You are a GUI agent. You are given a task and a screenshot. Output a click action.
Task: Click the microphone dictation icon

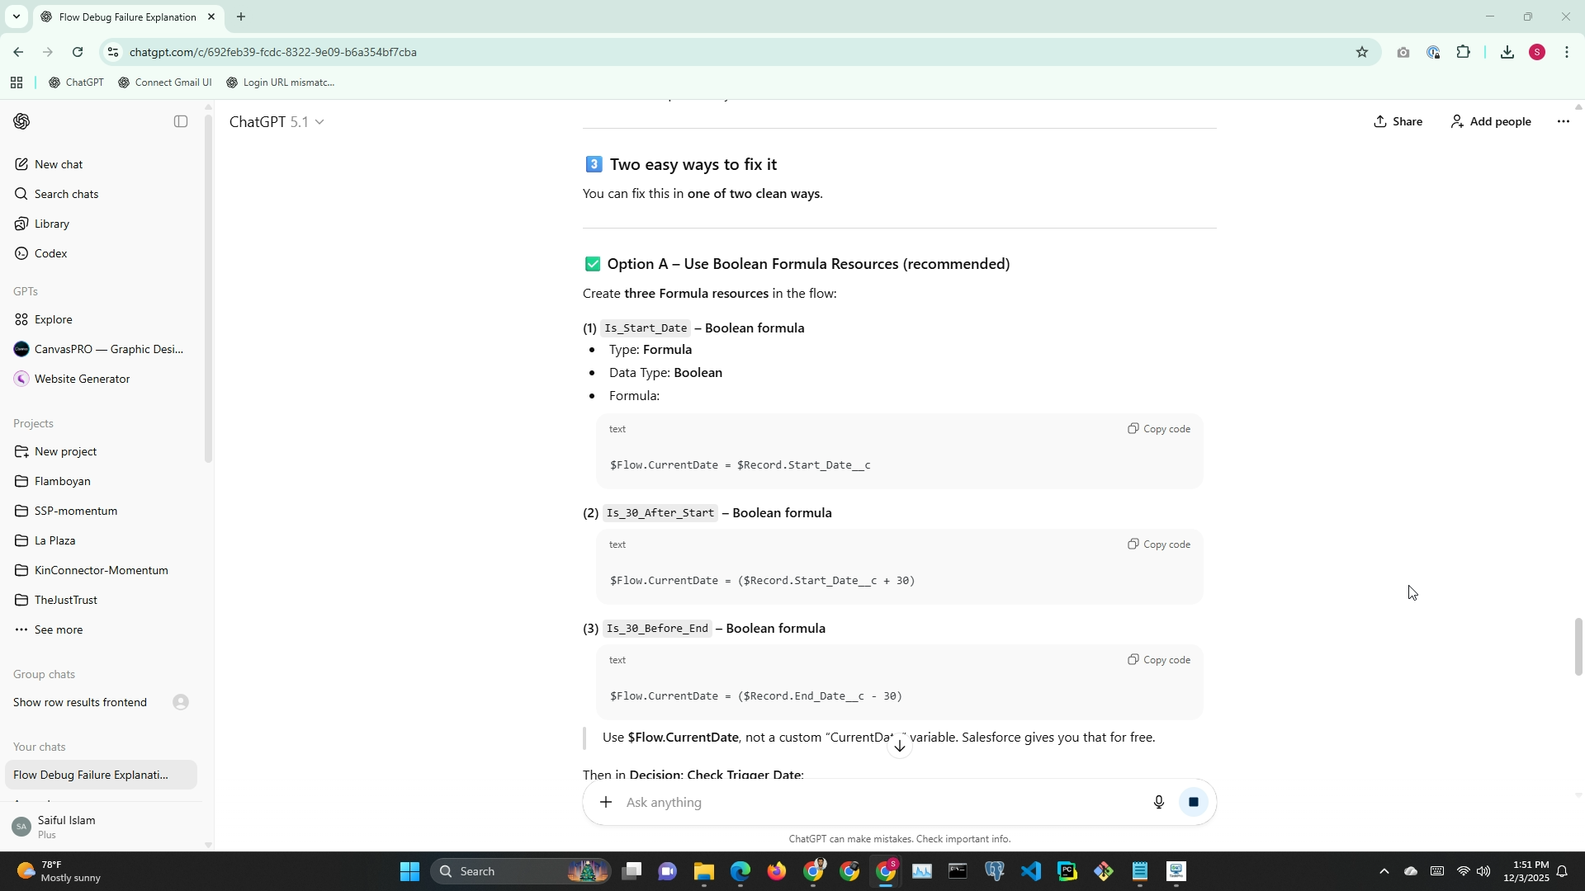(1158, 802)
